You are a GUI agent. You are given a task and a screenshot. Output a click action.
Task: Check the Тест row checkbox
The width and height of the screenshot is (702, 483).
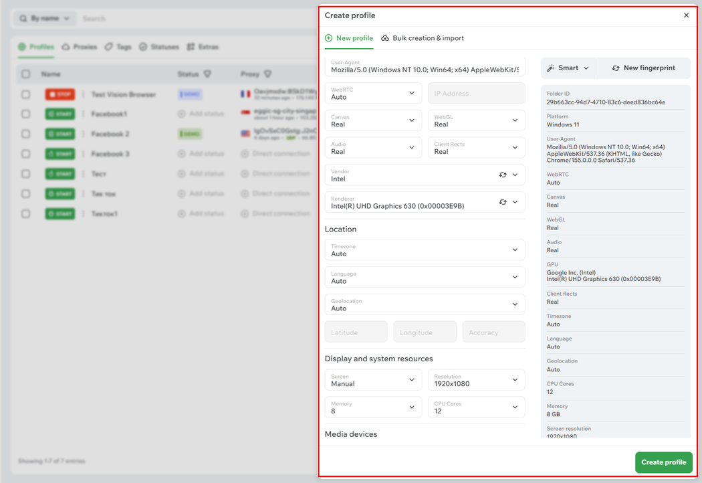[26, 174]
